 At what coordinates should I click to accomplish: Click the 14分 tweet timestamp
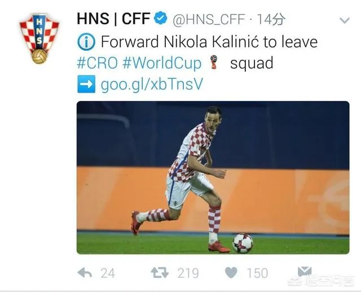click(271, 19)
